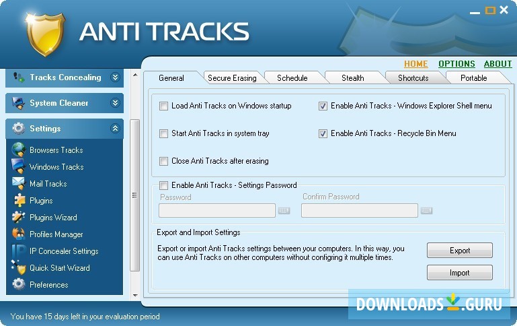Click the Import button
The height and width of the screenshot is (326, 517).
pos(460,273)
